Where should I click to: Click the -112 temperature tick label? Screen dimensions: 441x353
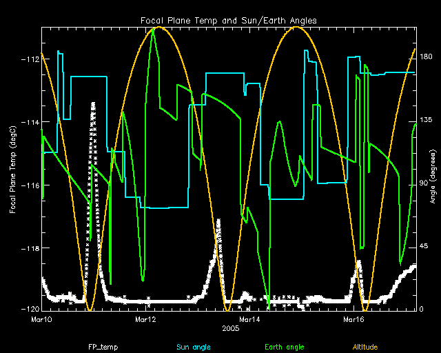pyautogui.click(x=30, y=59)
